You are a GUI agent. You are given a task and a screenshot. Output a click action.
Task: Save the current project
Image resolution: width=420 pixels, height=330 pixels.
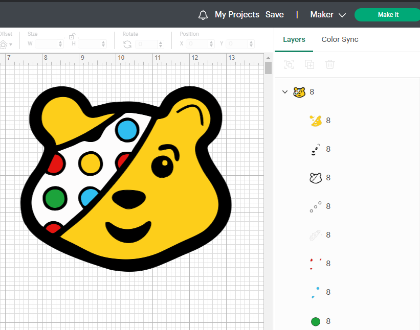(x=275, y=14)
